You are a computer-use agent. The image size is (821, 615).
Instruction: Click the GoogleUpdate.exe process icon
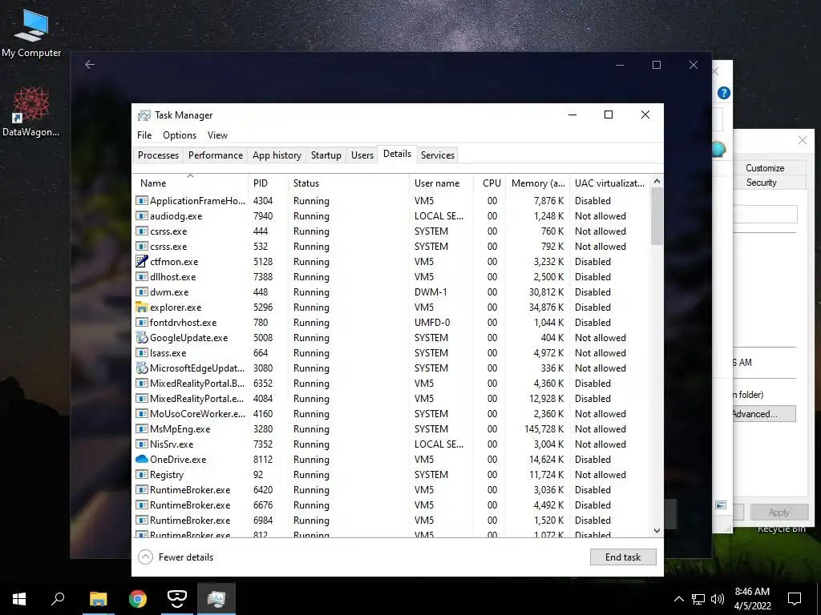coord(141,337)
